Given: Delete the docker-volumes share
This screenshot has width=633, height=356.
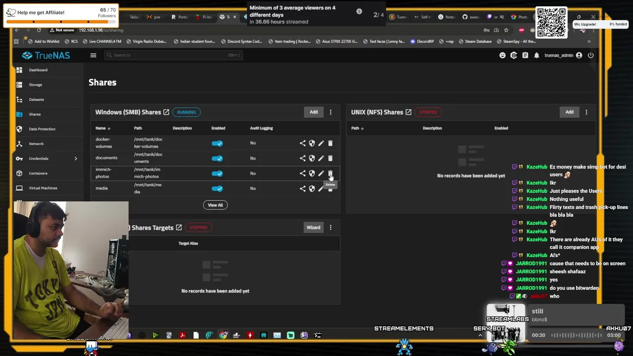Looking at the screenshot, I should coord(330,143).
